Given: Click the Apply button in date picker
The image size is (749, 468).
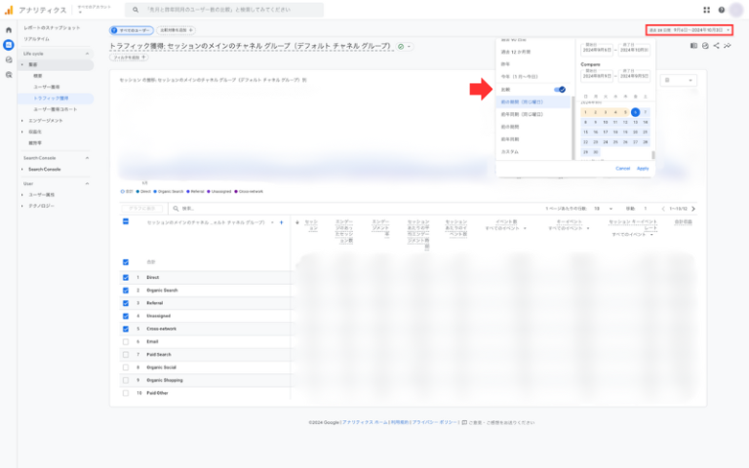Looking at the screenshot, I should (x=643, y=168).
